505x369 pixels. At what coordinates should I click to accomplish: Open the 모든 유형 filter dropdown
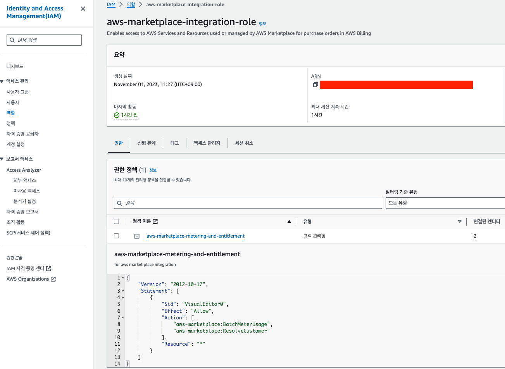[x=445, y=203]
